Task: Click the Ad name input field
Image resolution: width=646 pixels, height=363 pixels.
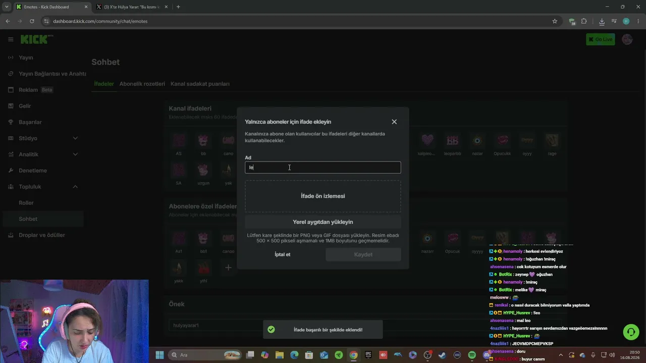Action: coord(323,167)
